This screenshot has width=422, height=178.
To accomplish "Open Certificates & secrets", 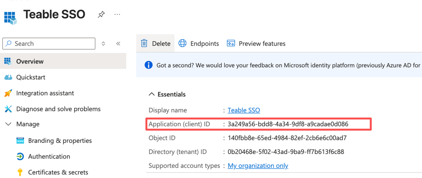I will coord(58,172).
